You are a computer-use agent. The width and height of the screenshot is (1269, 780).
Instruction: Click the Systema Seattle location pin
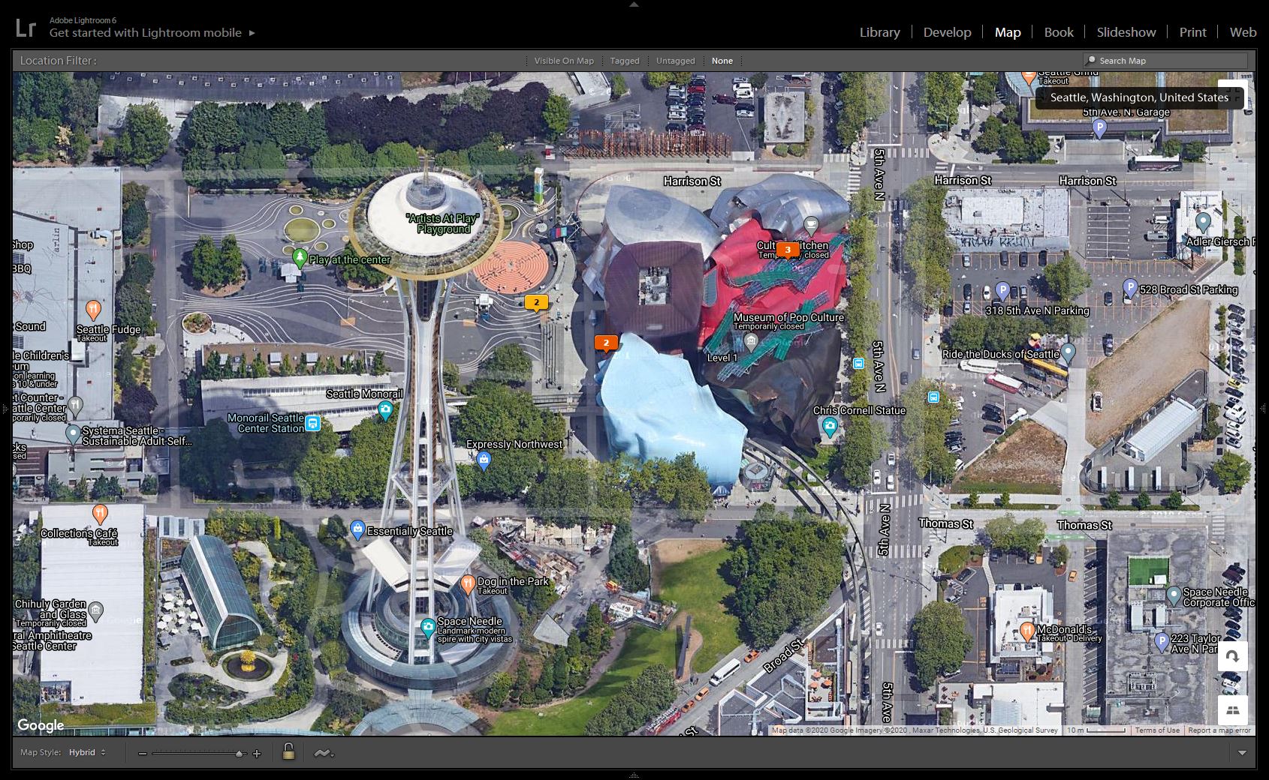pyautogui.click(x=73, y=433)
